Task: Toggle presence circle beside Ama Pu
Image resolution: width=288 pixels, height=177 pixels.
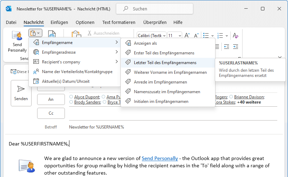Action: (104, 97)
